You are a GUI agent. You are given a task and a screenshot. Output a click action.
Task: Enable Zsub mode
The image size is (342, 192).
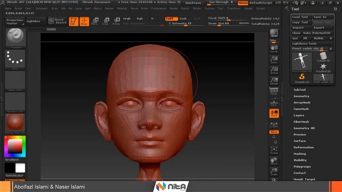183,19
